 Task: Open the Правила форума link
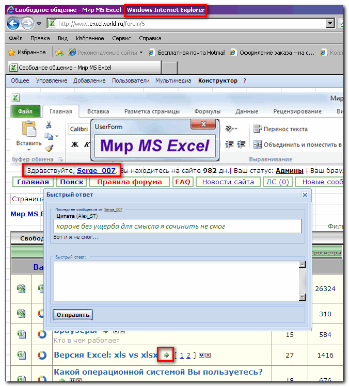click(x=130, y=182)
